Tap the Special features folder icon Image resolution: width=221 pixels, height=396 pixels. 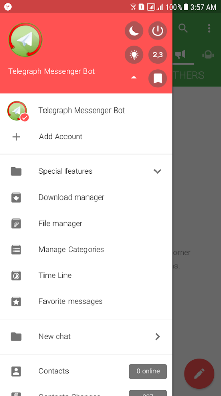16,171
